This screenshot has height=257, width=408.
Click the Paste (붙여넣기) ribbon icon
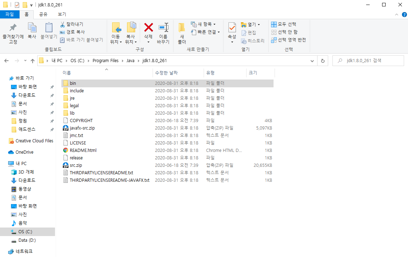[x=49, y=27]
